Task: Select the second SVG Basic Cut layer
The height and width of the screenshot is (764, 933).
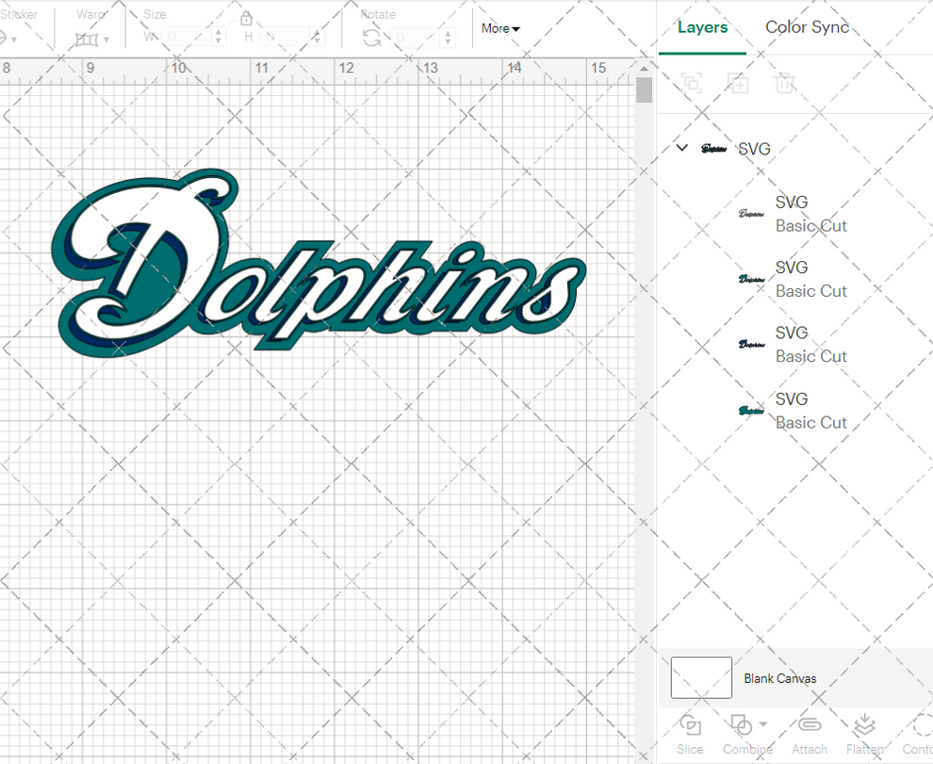Action: (x=812, y=278)
